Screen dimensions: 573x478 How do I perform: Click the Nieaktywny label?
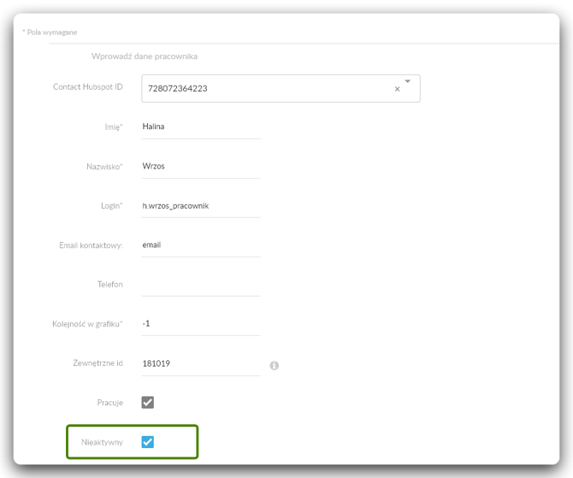tap(102, 442)
